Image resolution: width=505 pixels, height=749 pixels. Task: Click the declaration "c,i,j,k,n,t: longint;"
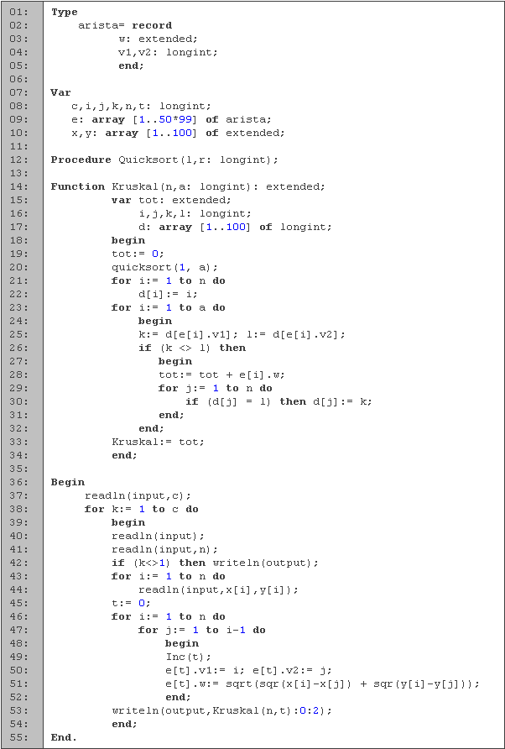(141, 106)
